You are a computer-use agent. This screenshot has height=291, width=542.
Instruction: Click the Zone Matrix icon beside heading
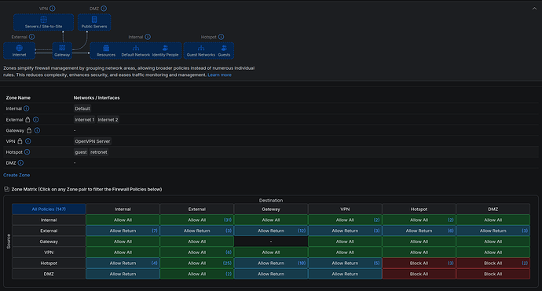coord(6,189)
